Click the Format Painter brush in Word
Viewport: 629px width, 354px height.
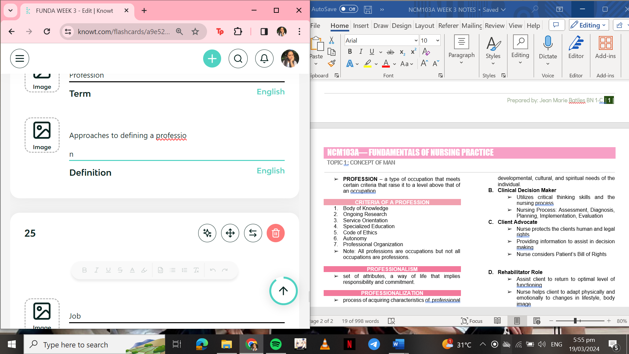coord(332,63)
